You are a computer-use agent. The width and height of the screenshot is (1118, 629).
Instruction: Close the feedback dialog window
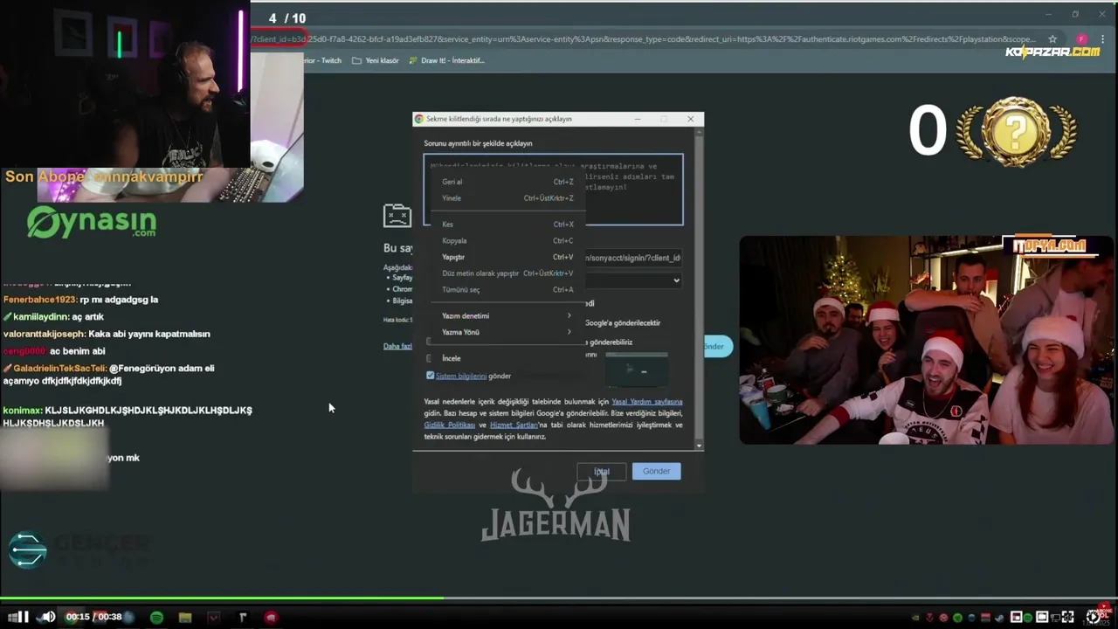pyautogui.click(x=690, y=119)
